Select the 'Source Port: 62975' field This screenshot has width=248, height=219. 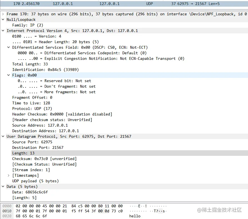click(x=32, y=142)
